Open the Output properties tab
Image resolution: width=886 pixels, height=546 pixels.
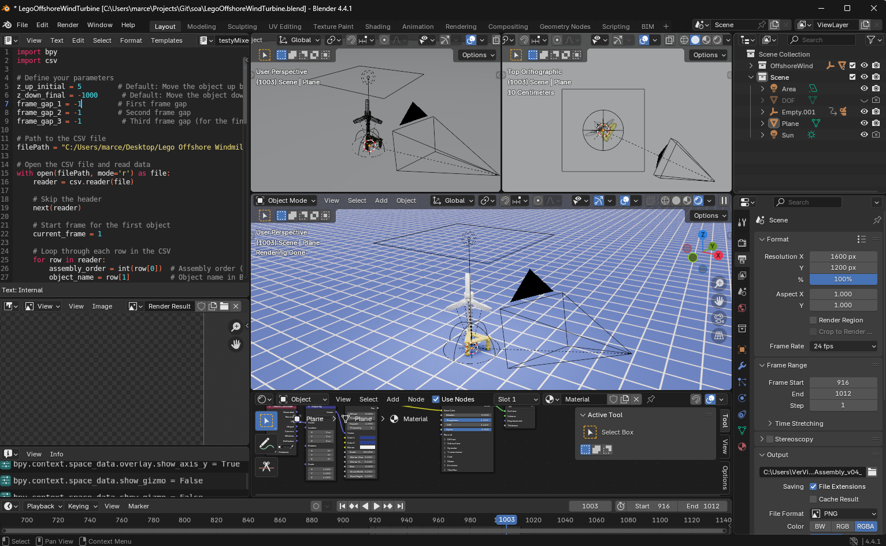click(x=742, y=259)
